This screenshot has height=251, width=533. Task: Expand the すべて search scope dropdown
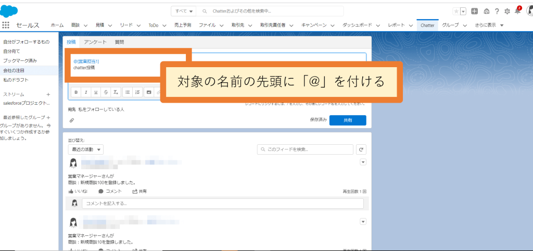[184, 11]
